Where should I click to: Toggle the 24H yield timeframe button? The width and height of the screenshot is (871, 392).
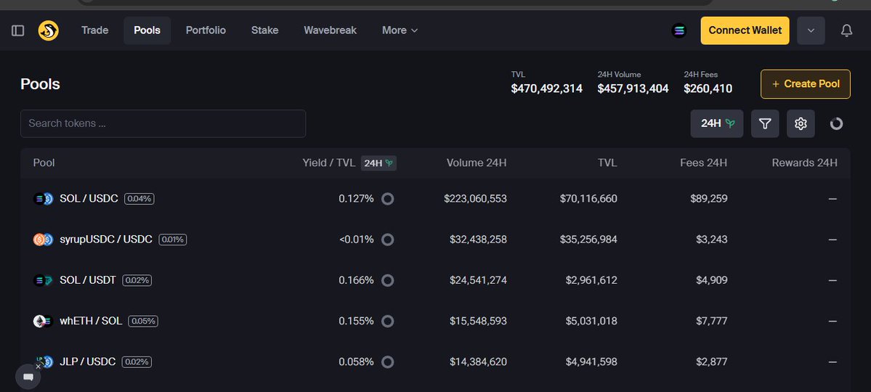(716, 123)
